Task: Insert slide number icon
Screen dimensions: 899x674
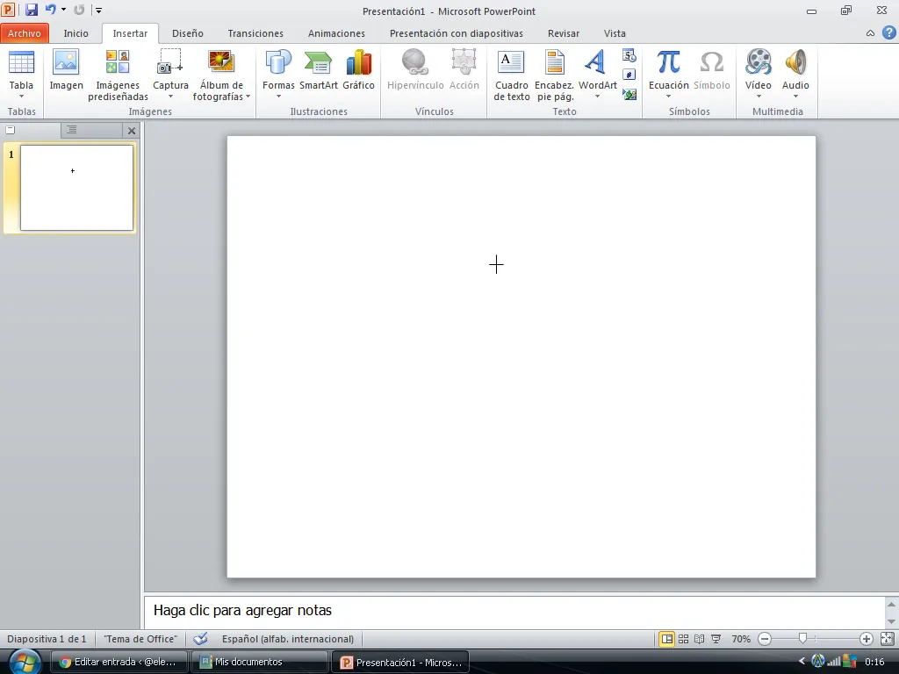Action: [629, 75]
